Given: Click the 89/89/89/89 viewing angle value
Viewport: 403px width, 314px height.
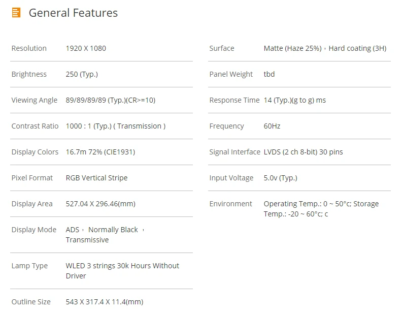Looking at the screenshot, I should point(110,100).
